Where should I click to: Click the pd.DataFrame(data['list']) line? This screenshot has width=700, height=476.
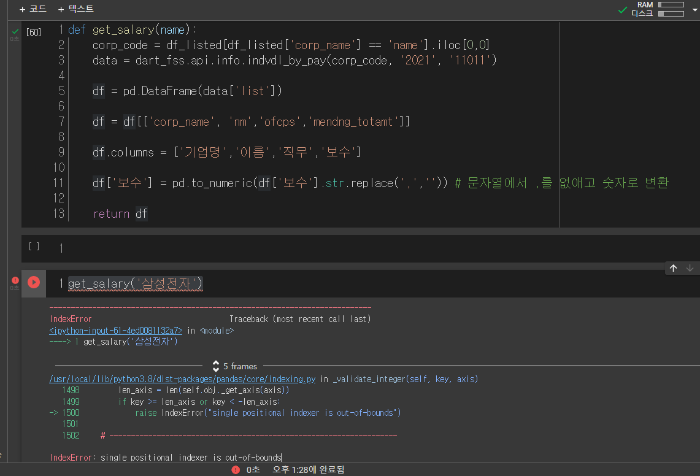coord(187,91)
